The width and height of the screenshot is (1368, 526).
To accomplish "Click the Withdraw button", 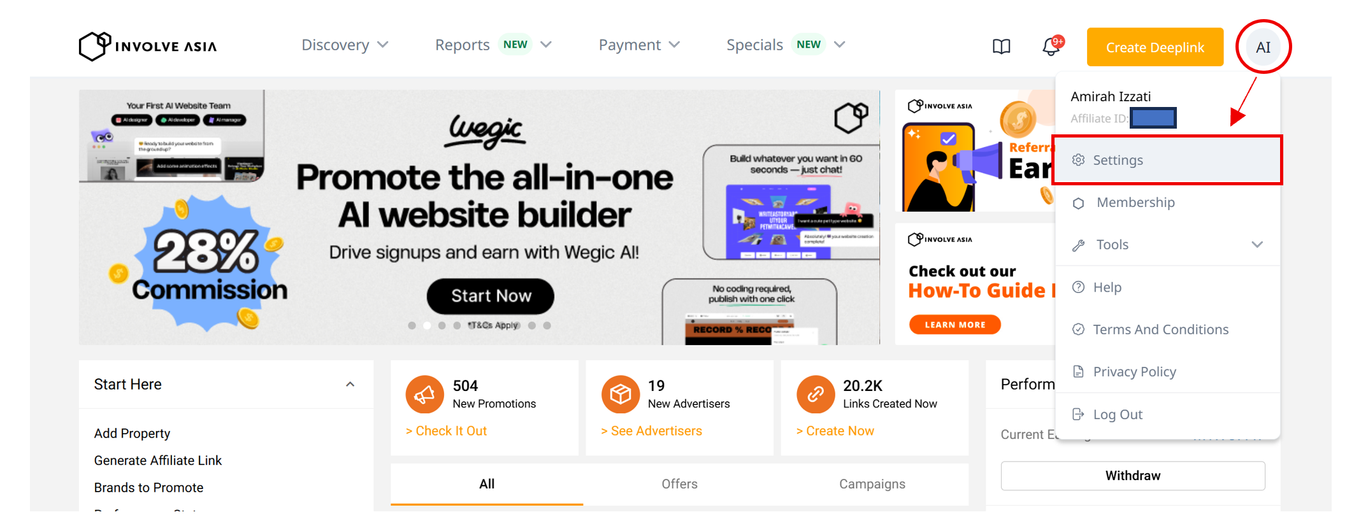I will [x=1133, y=476].
